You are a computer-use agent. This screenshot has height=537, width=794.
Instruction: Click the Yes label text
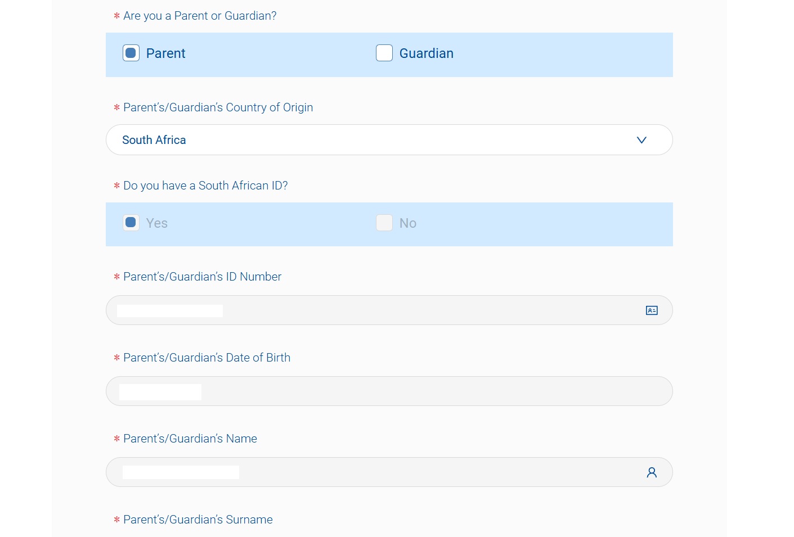pos(157,223)
